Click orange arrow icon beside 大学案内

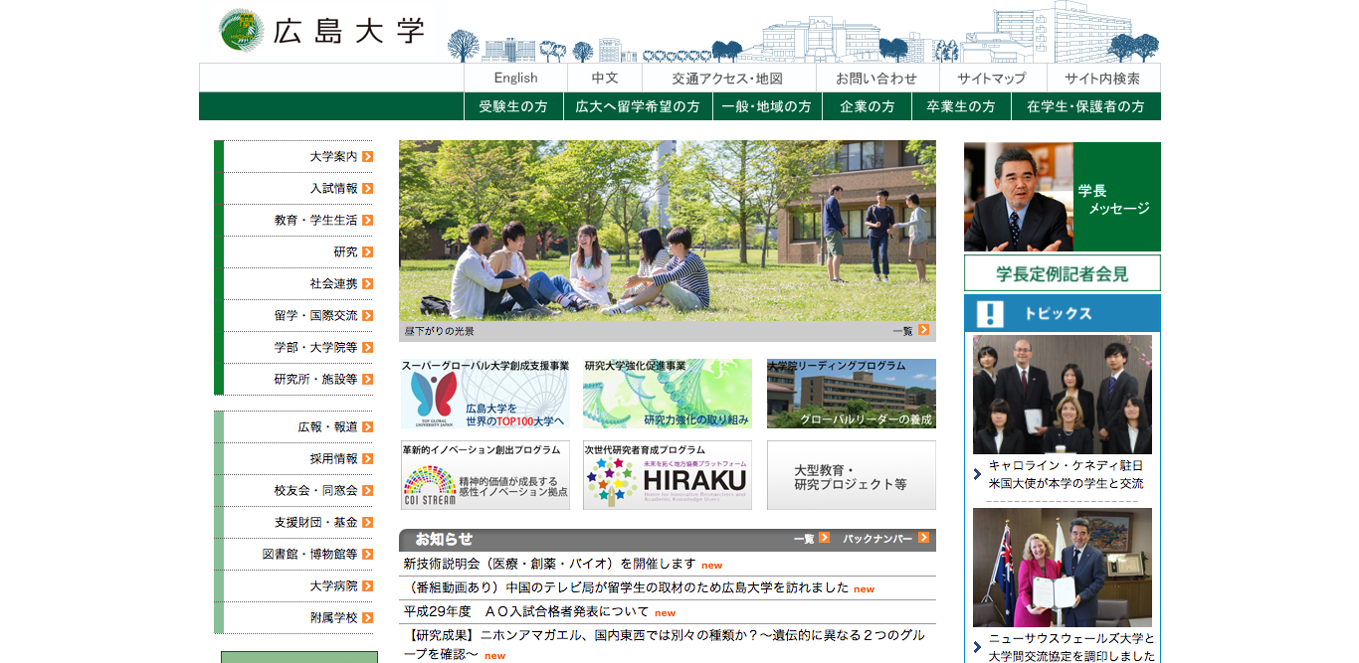tap(368, 157)
